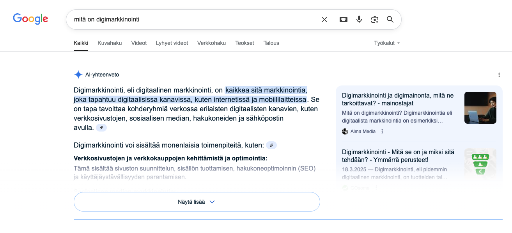Click highlighted text 'kaikkea sitä markkinointia'
The height and width of the screenshot is (233, 512).
click(266, 90)
